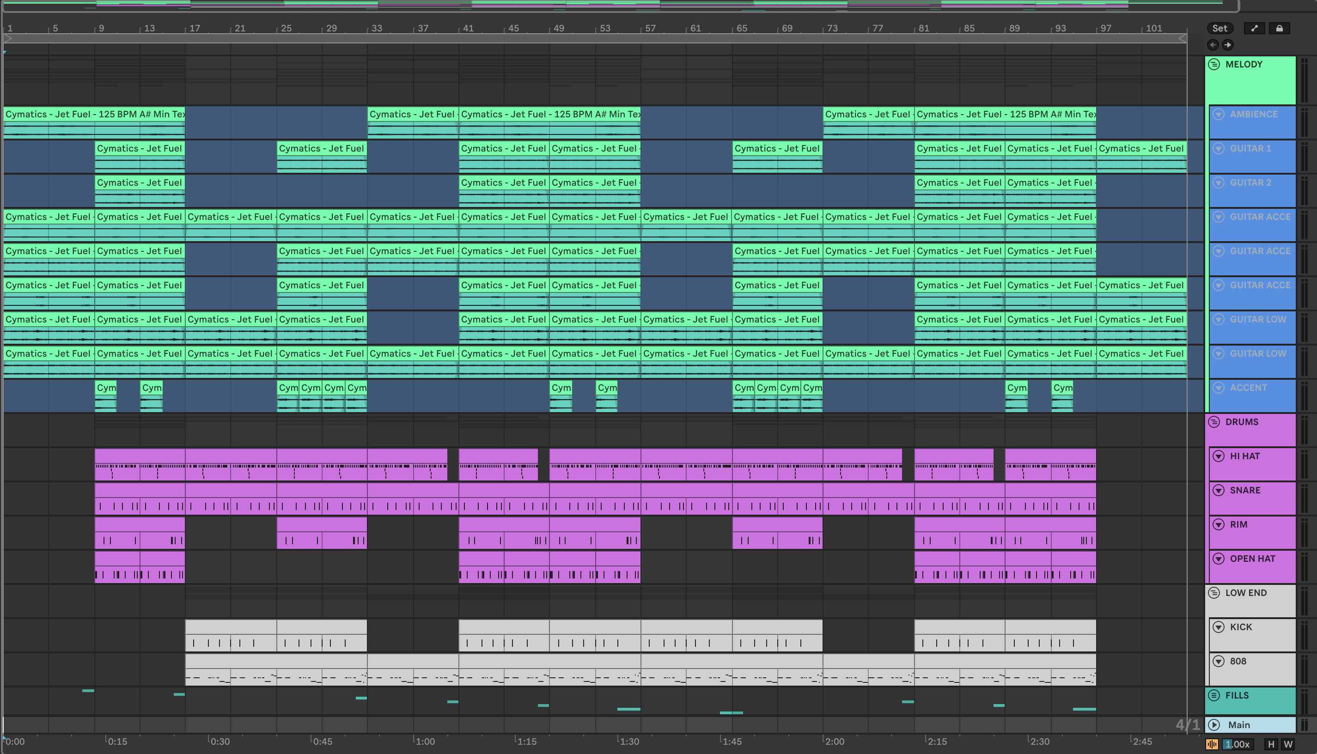
Task: Select the GUITAR 1 track title
Action: point(1250,149)
